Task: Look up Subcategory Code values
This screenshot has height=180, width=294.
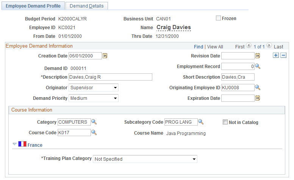Action: point(201,122)
